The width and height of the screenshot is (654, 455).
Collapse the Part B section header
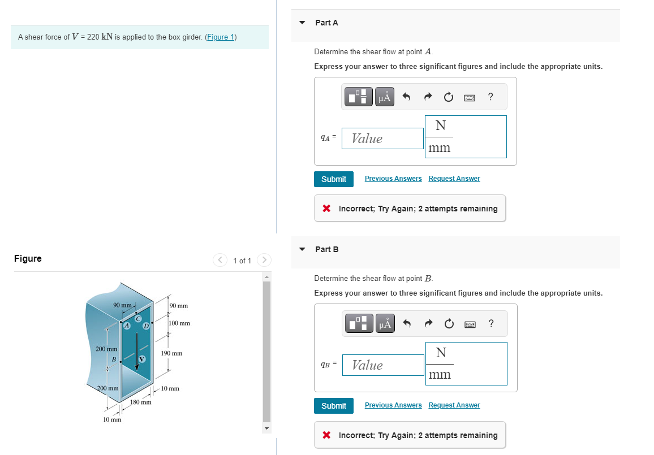(x=302, y=249)
